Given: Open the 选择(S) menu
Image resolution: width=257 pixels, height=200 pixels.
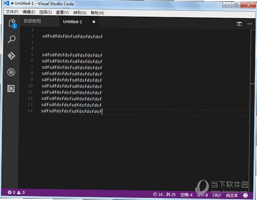Looking at the screenshot, I should click(46, 12).
